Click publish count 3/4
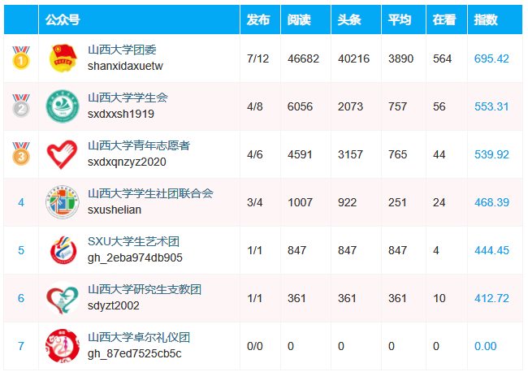The height and width of the screenshot is (372, 528). (254, 202)
